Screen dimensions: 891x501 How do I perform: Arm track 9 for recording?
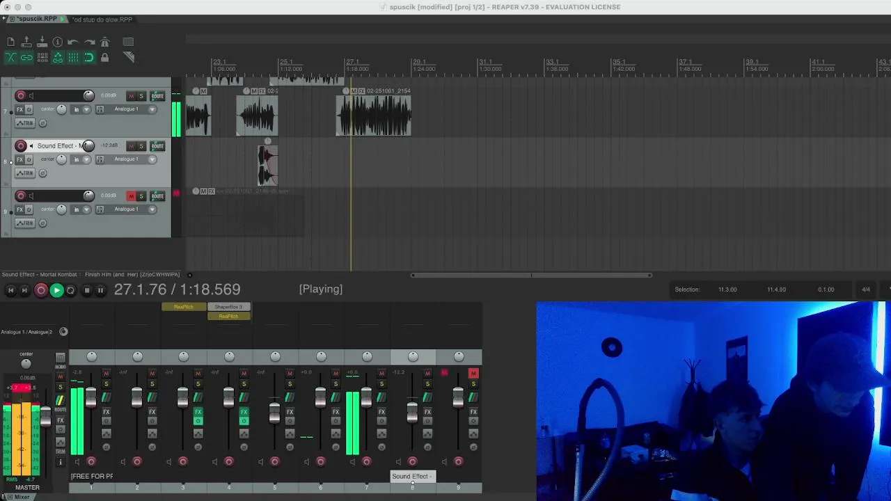[20, 196]
